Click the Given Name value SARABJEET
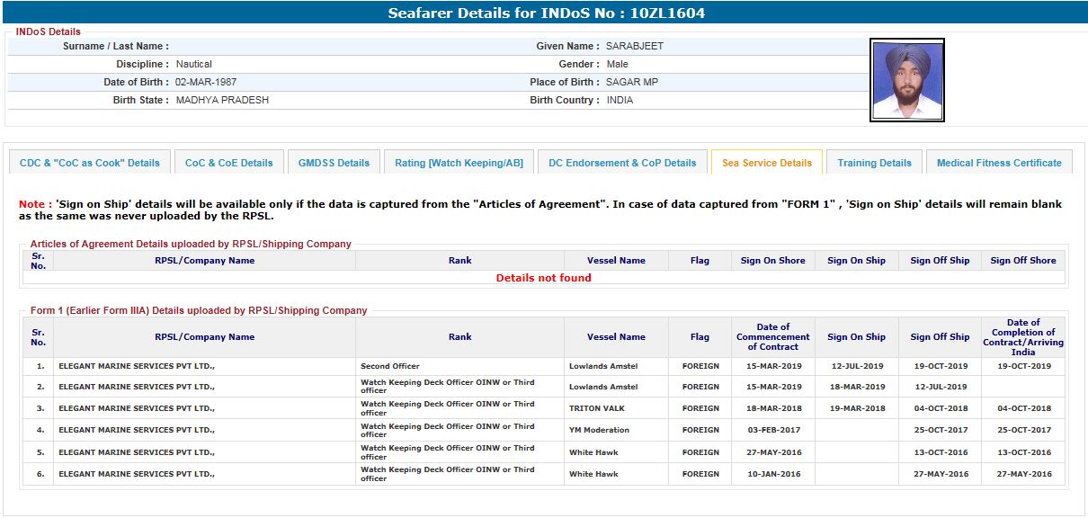 631,46
